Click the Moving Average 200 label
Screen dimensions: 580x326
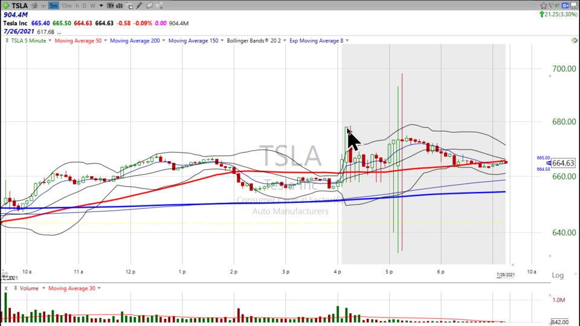135,40
